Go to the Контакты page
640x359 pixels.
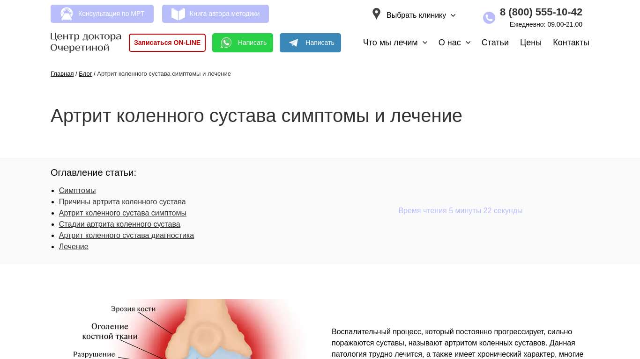click(x=571, y=43)
